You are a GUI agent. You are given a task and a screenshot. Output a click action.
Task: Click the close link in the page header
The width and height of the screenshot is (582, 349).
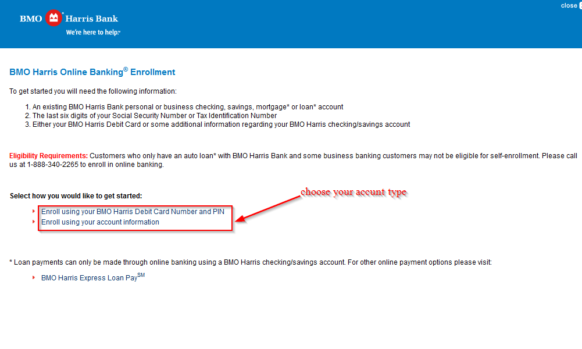click(569, 6)
